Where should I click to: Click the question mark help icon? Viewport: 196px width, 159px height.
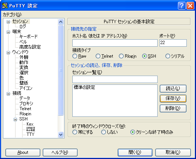182,6
